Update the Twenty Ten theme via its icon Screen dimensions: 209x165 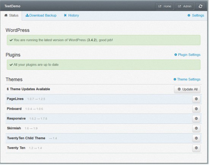196,148
